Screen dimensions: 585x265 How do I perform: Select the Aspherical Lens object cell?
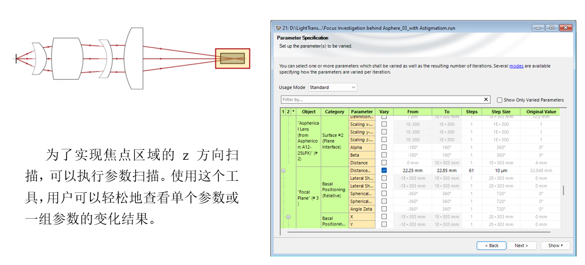coord(308,141)
